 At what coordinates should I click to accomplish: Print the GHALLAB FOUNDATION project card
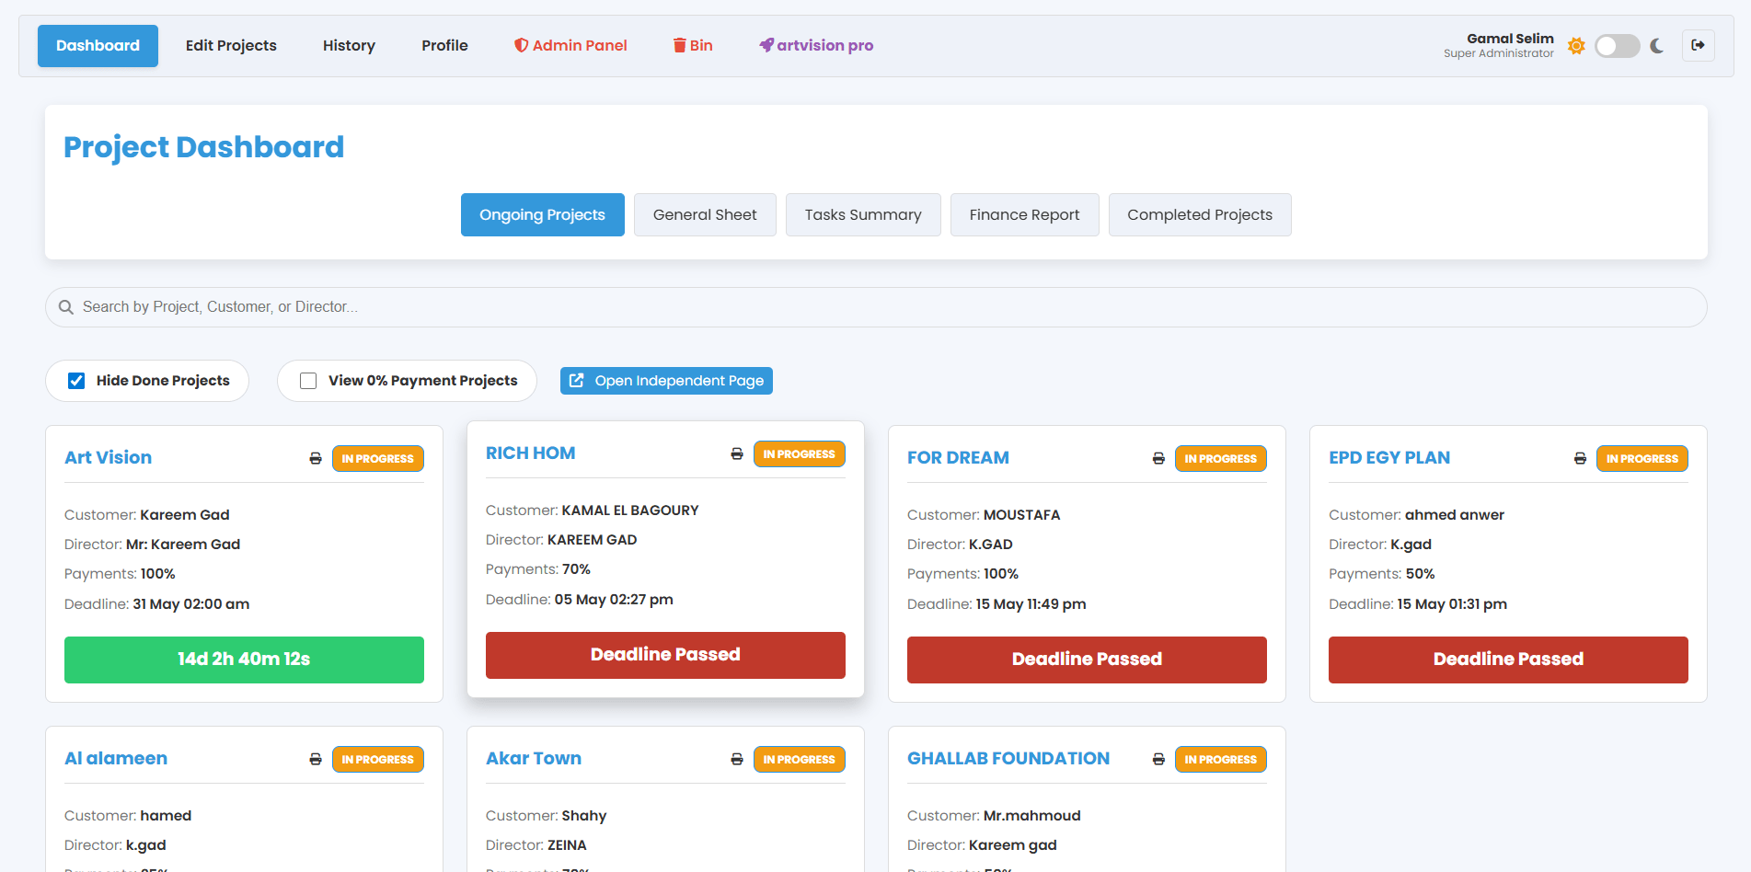click(1158, 759)
